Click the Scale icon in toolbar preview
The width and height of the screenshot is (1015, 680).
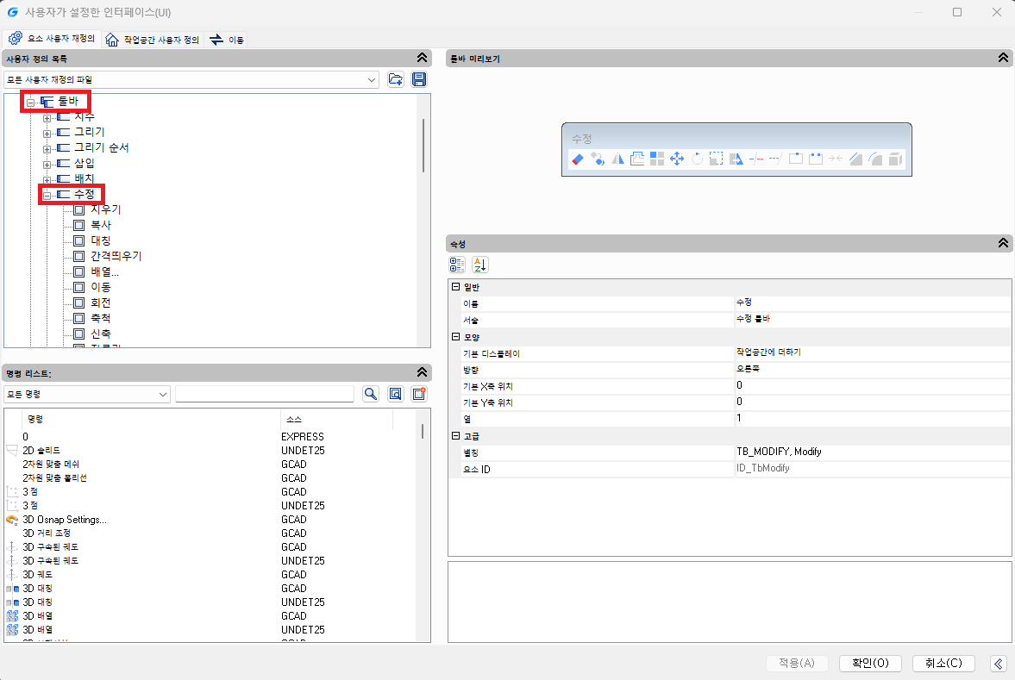pos(717,159)
